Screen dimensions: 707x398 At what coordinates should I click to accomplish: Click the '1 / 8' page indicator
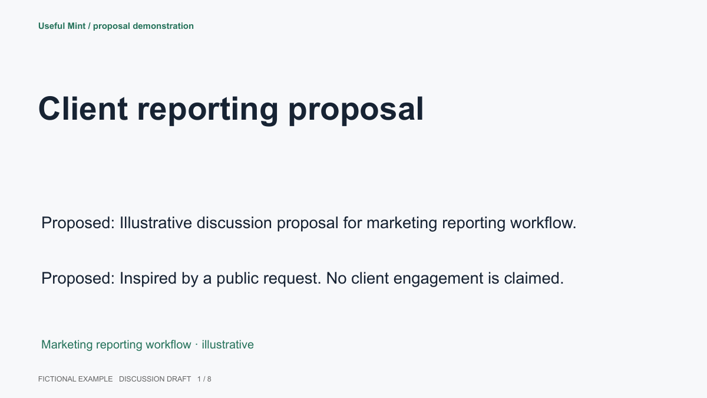click(x=204, y=379)
